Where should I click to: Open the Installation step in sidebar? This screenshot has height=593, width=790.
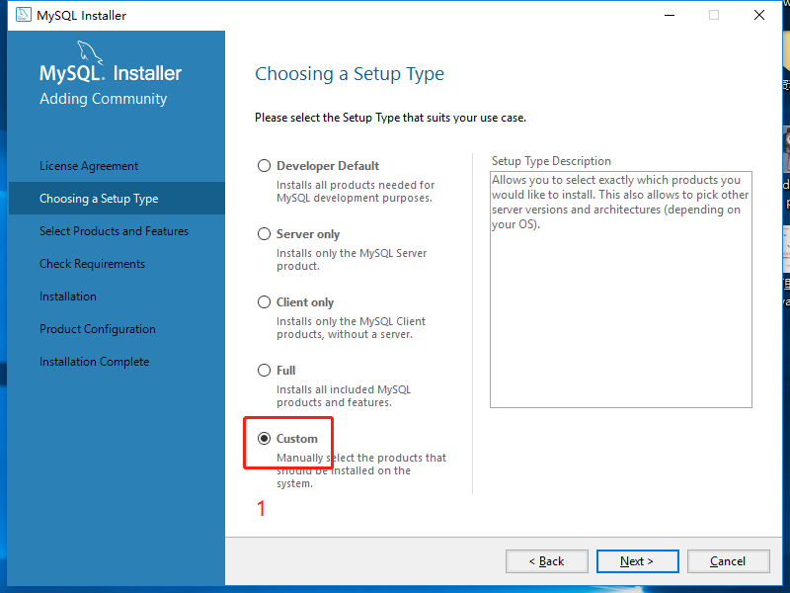coord(68,296)
